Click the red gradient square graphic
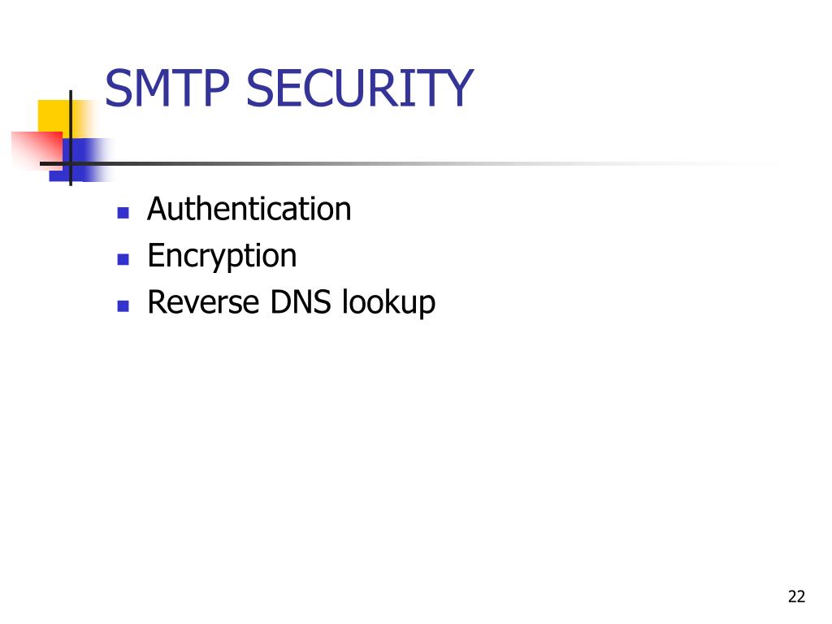Image resolution: width=832 pixels, height=624 pixels. pyautogui.click(x=37, y=150)
